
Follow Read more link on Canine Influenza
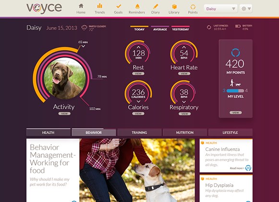pos(237,168)
